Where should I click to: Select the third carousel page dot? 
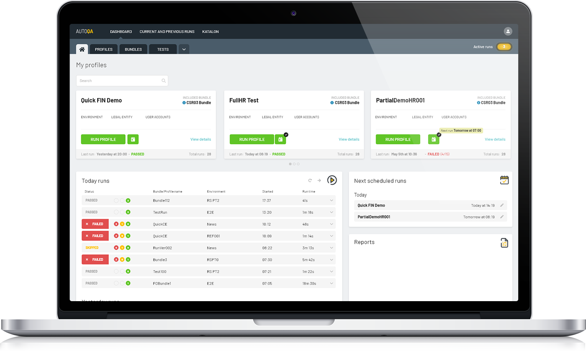298,164
